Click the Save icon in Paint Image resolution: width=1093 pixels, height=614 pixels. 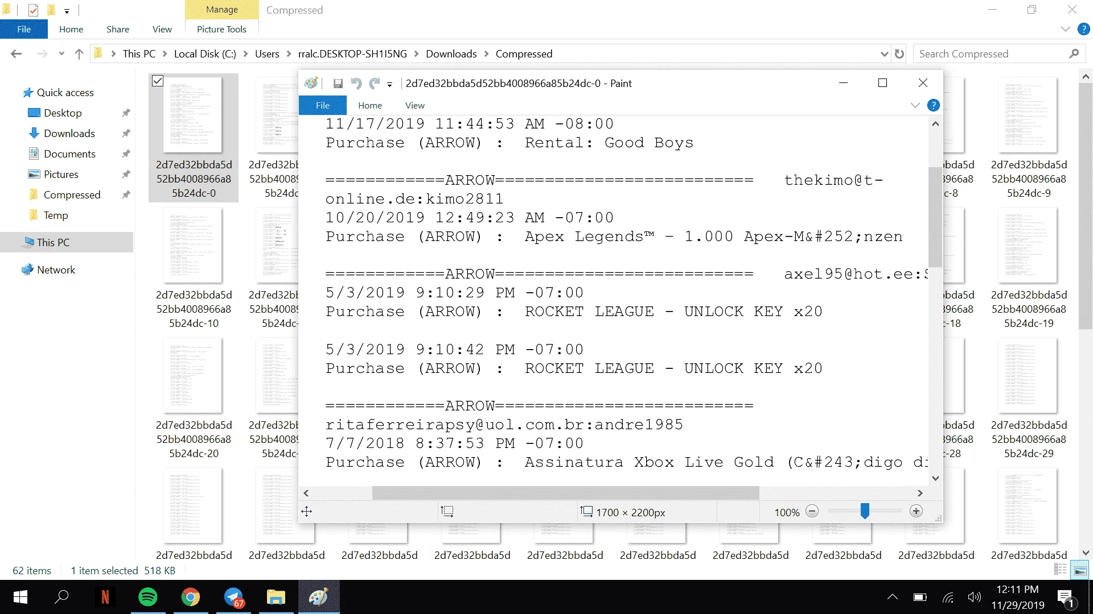point(338,84)
